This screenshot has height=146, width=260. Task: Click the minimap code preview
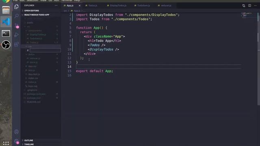pos(247,15)
